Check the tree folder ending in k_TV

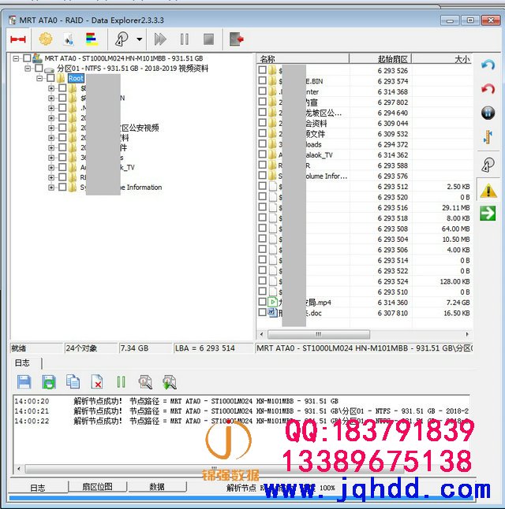62,167
